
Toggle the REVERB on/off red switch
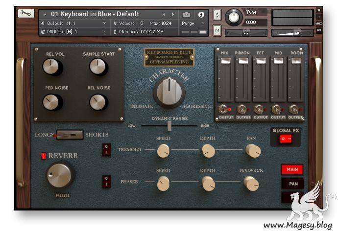click(x=44, y=156)
